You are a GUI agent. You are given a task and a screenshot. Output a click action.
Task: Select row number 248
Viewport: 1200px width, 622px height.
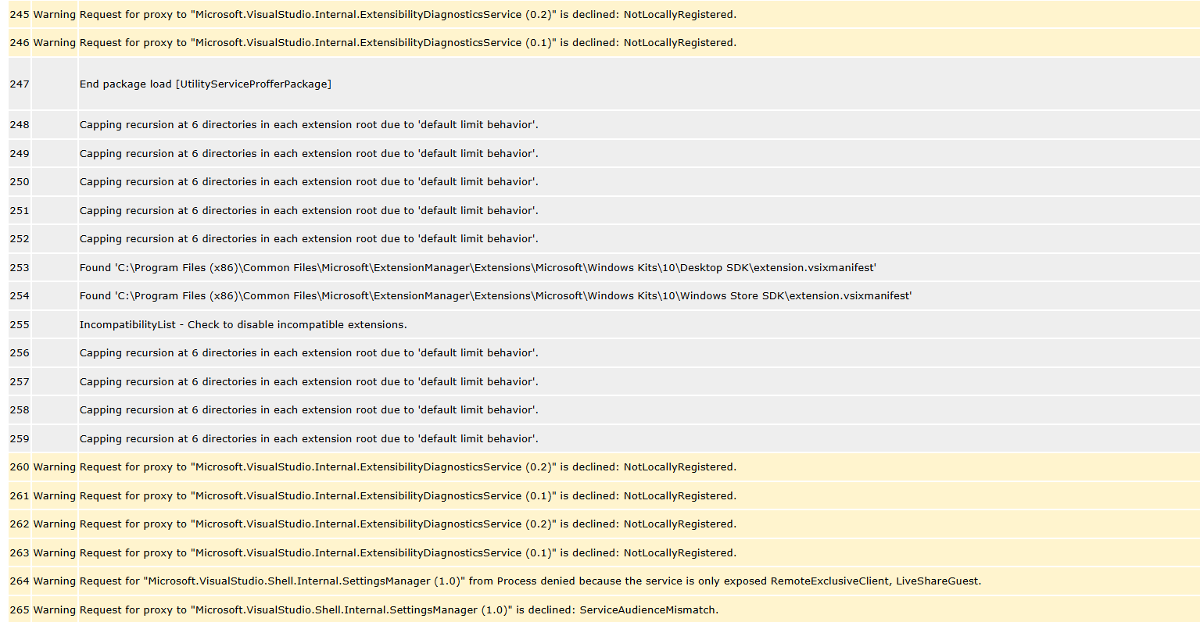coord(20,125)
